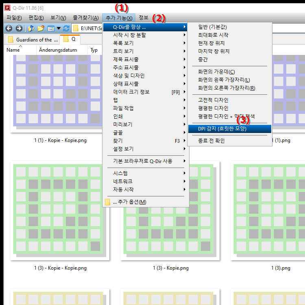305x305 pixels.
Task: Open the 편집(E) menu
Action: coord(36,18)
